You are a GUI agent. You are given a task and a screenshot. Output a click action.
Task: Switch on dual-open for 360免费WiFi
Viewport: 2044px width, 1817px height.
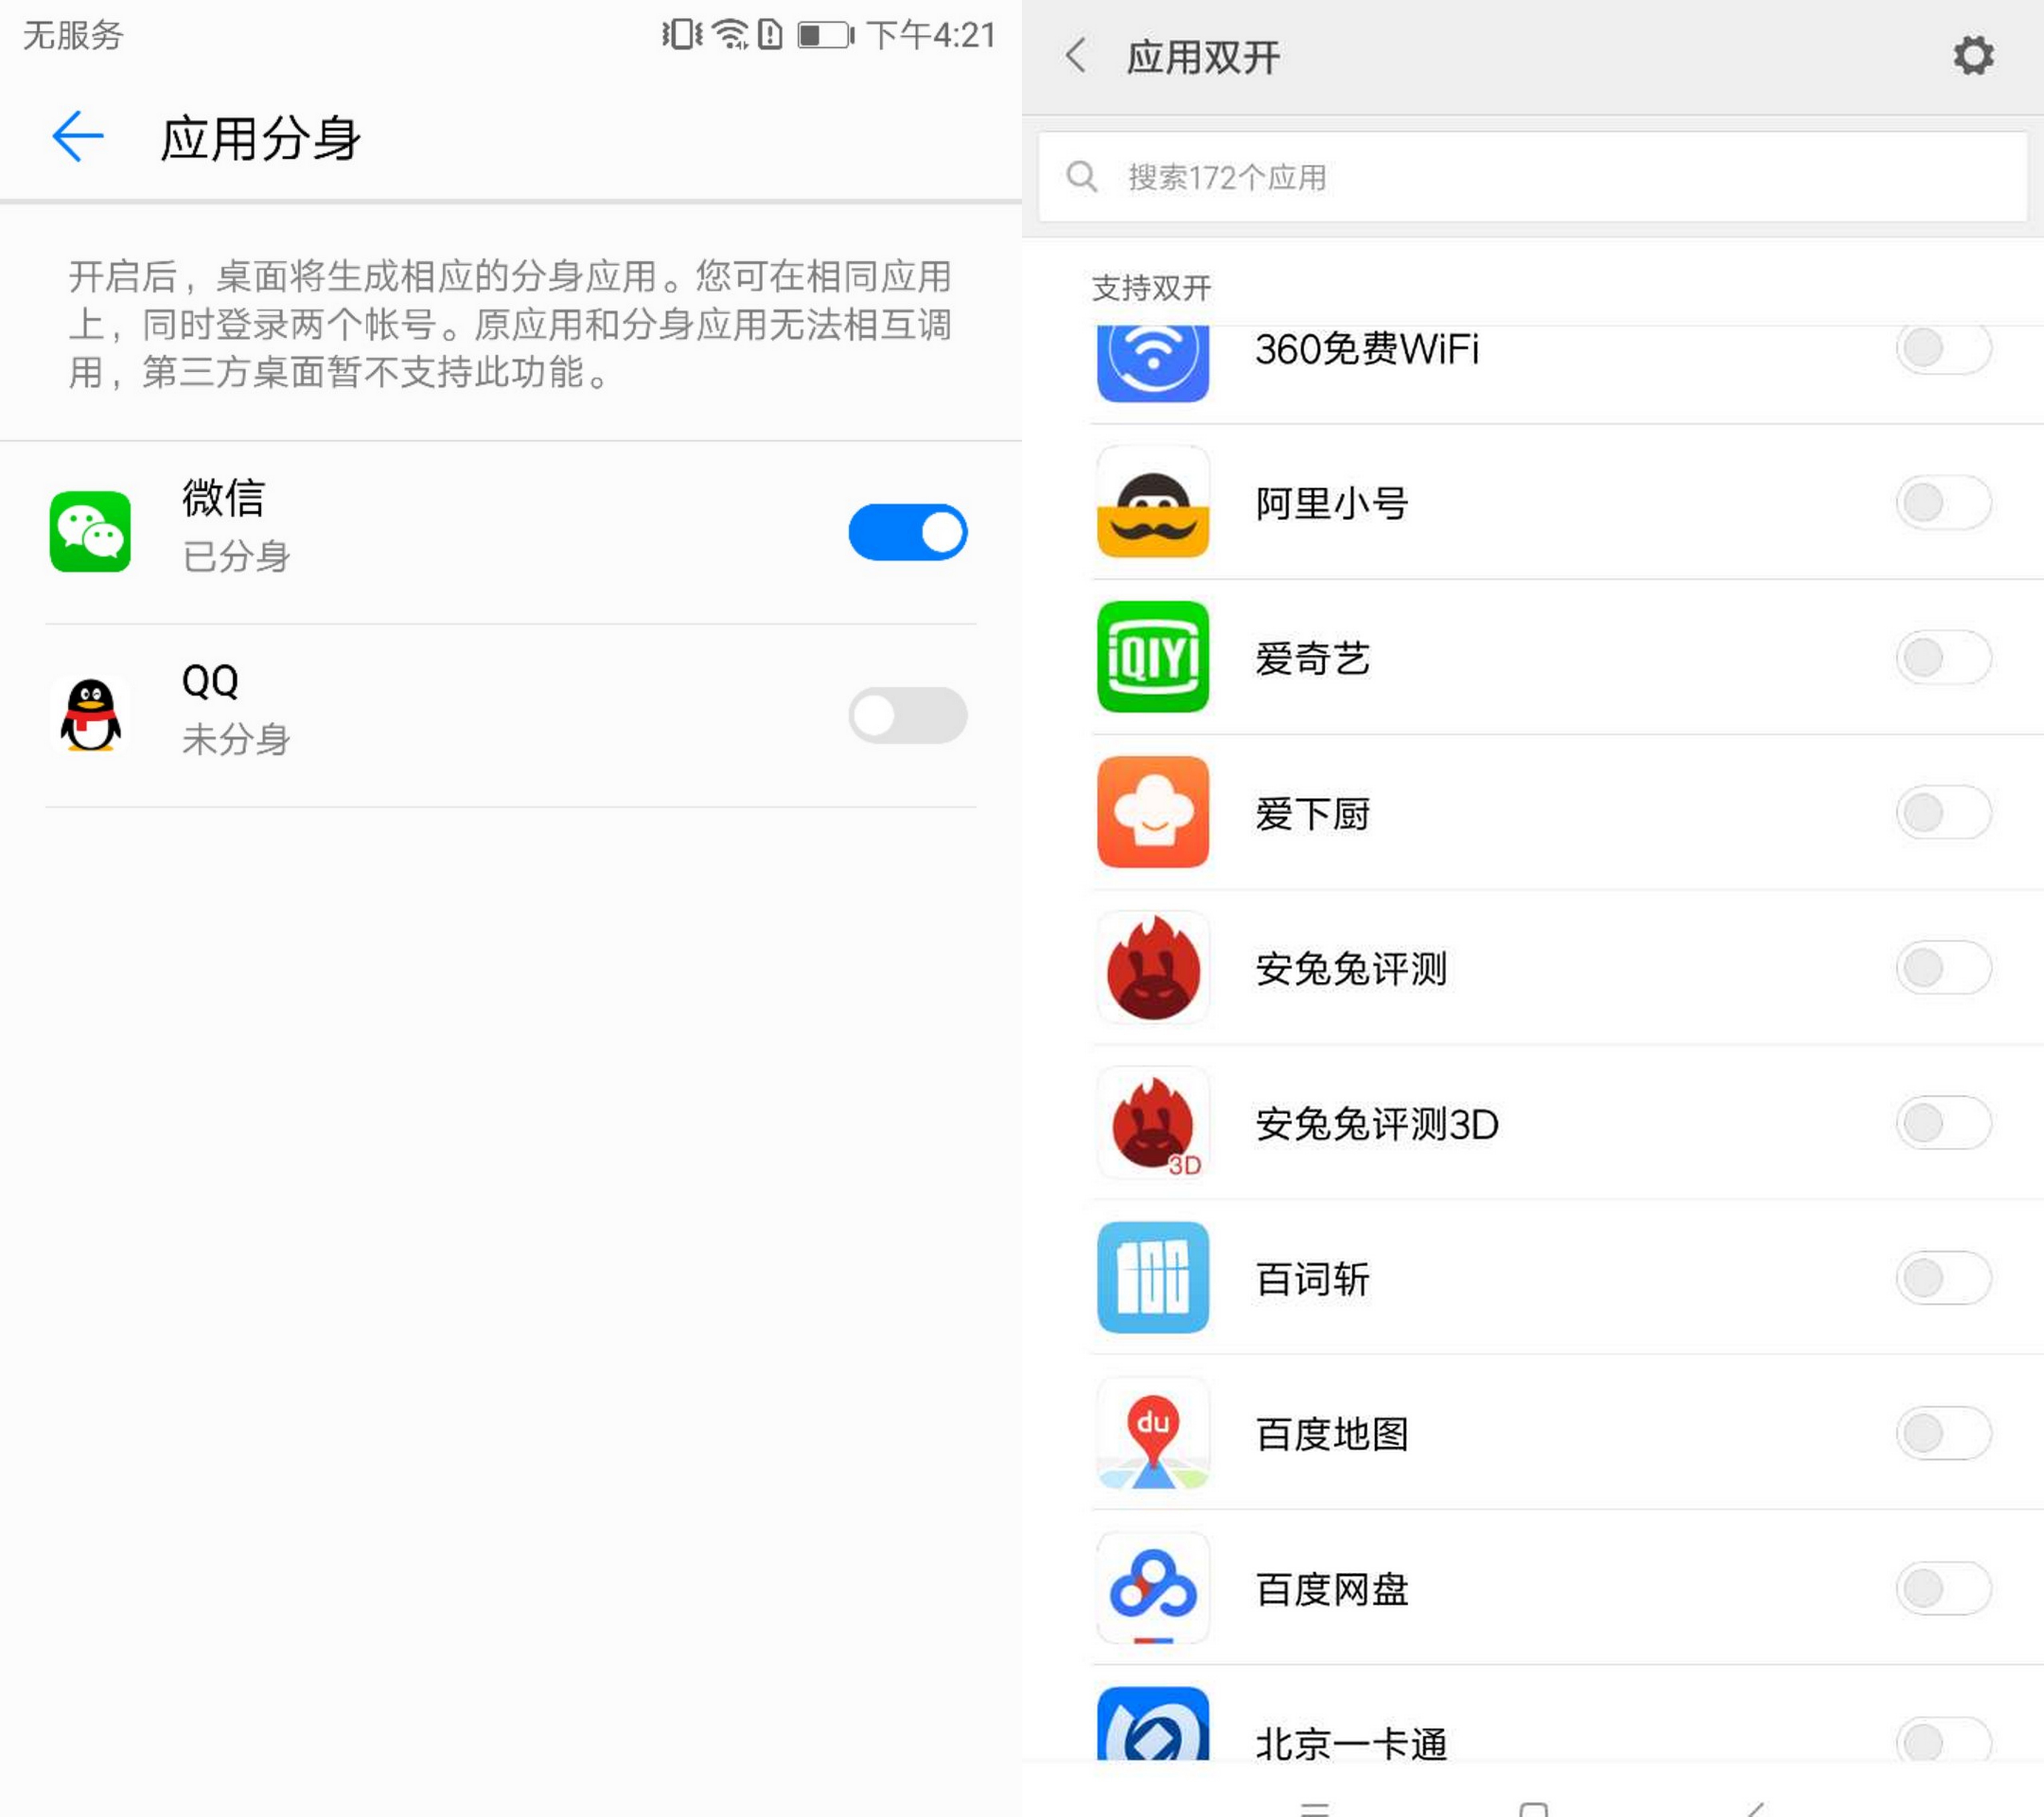point(1943,348)
